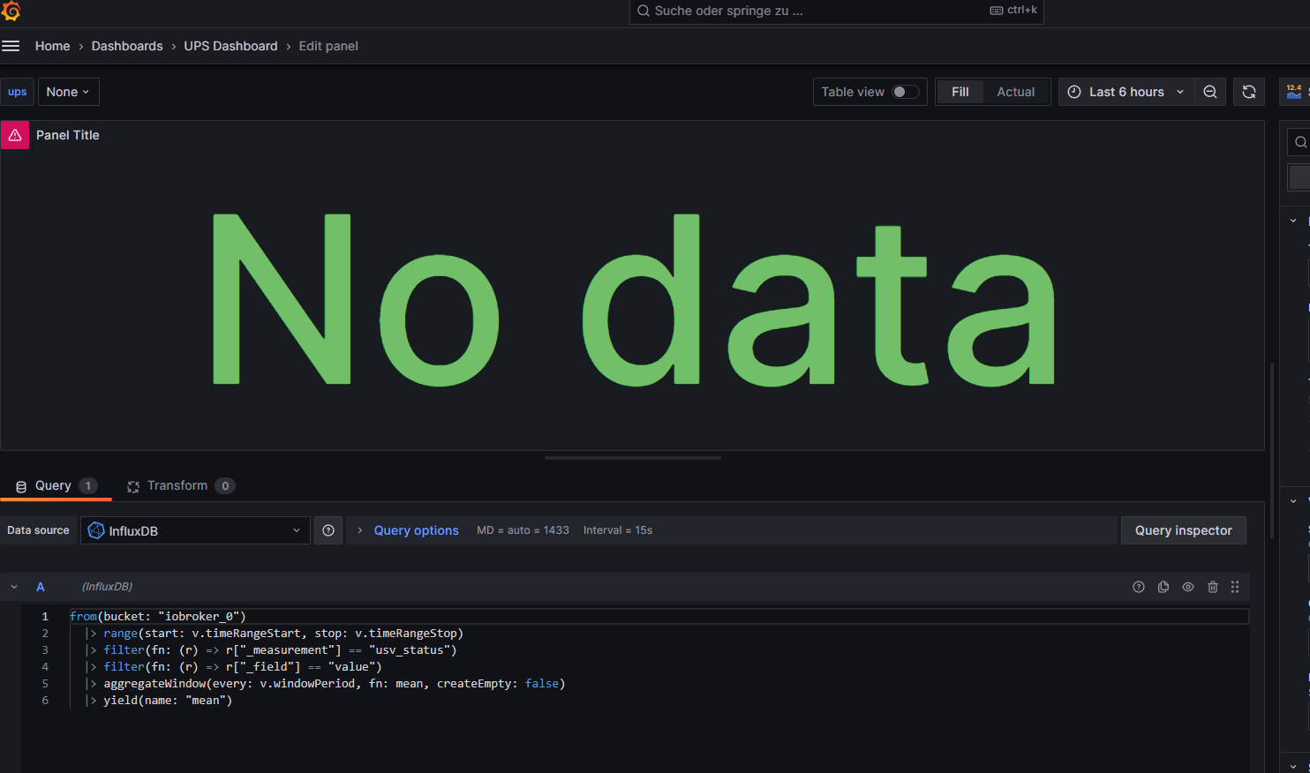The height and width of the screenshot is (773, 1310).
Task: Open the hamburger navigation menu
Action: coord(11,46)
